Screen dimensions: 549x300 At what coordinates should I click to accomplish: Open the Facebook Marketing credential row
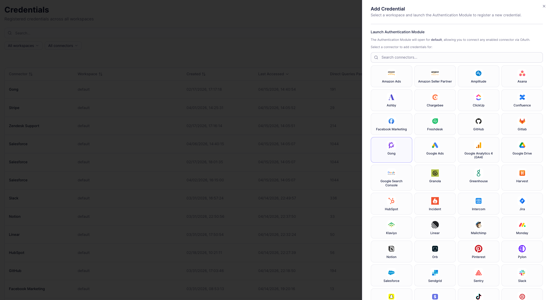183,289
